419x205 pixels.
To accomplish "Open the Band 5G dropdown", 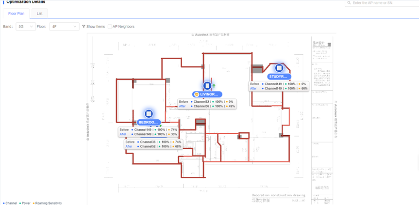I will point(25,27).
